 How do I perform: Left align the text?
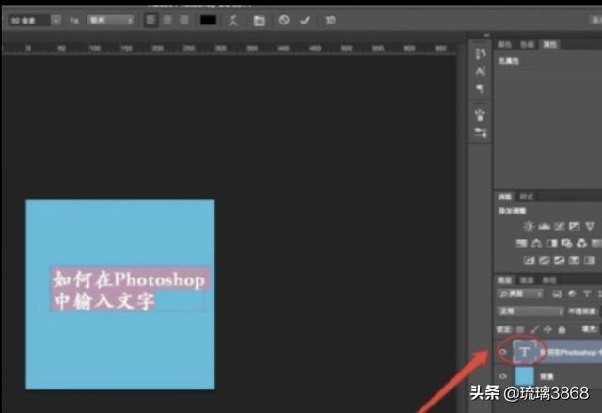(x=150, y=20)
